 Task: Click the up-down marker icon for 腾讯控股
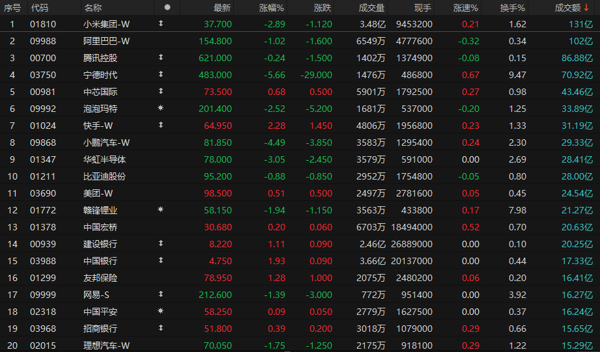click(161, 57)
